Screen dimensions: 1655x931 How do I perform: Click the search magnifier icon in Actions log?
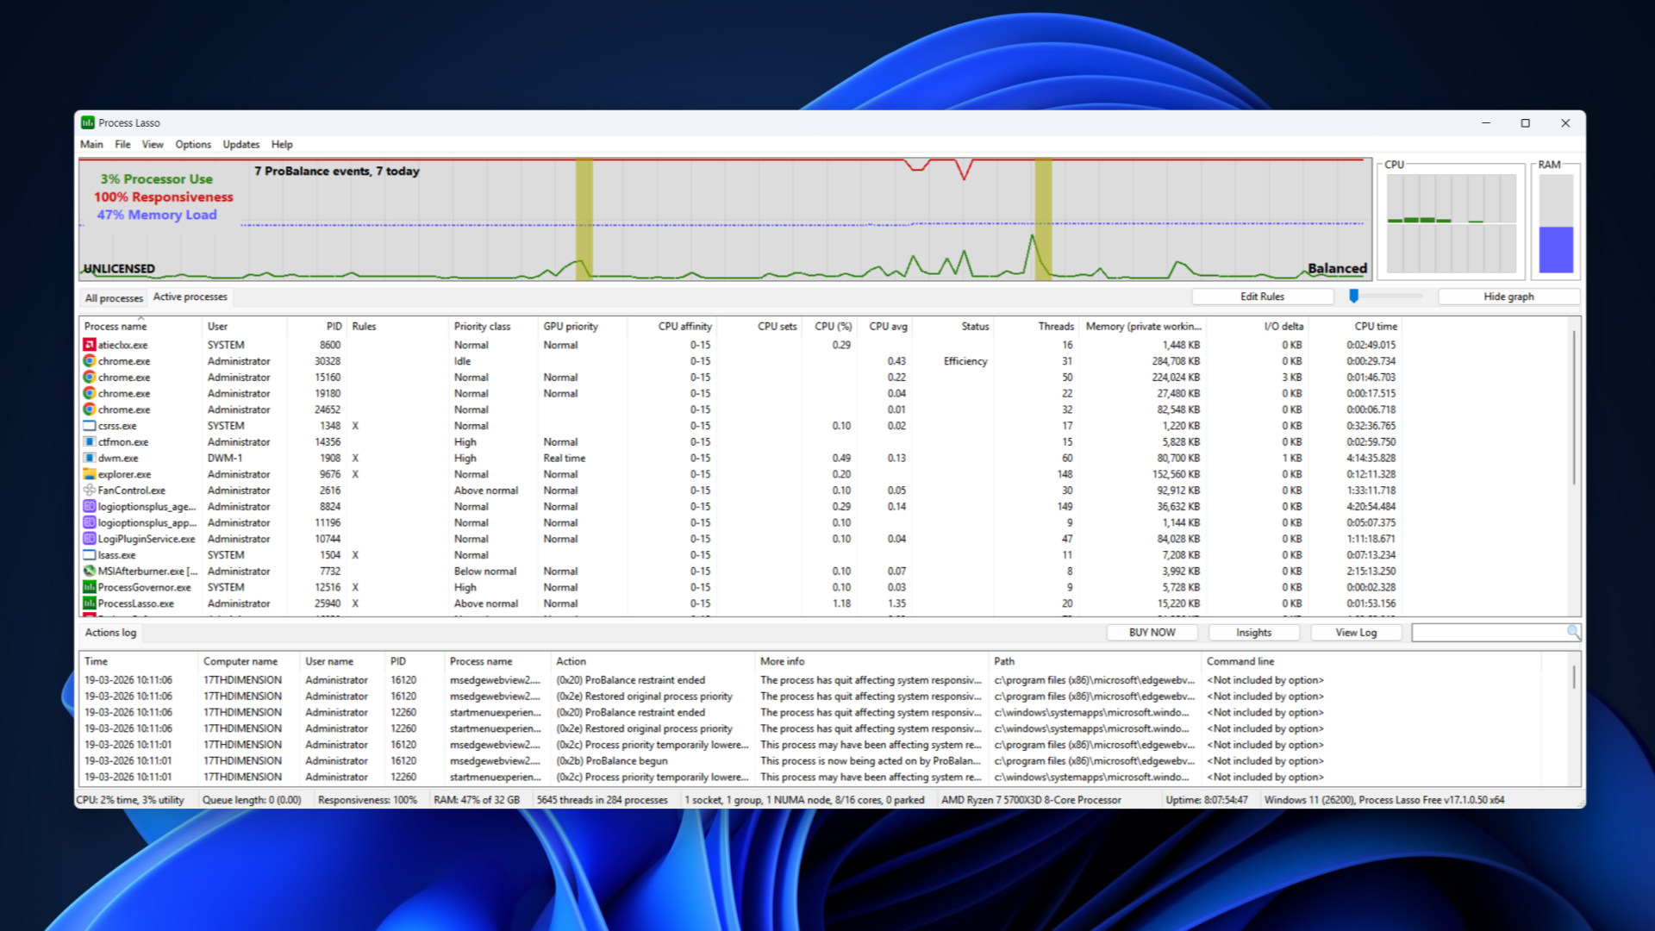[1573, 632]
